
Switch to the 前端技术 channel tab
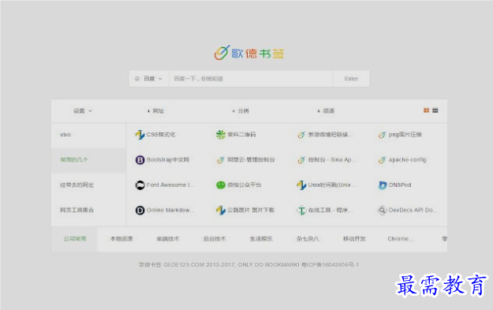click(168, 239)
